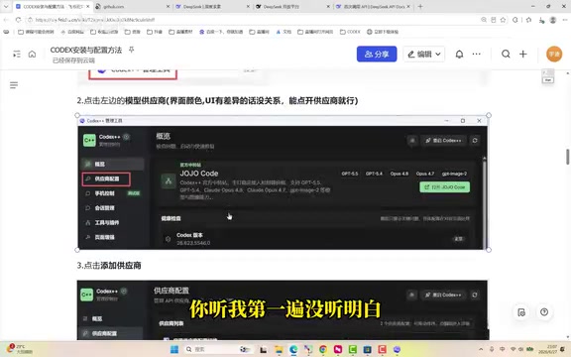Open the Feishu document search magnifier
The width and height of the screenshot is (571, 357).
point(506,54)
